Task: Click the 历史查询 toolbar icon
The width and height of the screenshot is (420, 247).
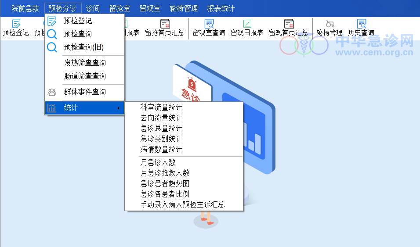Action: pyautogui.click(x=361, y=27)
